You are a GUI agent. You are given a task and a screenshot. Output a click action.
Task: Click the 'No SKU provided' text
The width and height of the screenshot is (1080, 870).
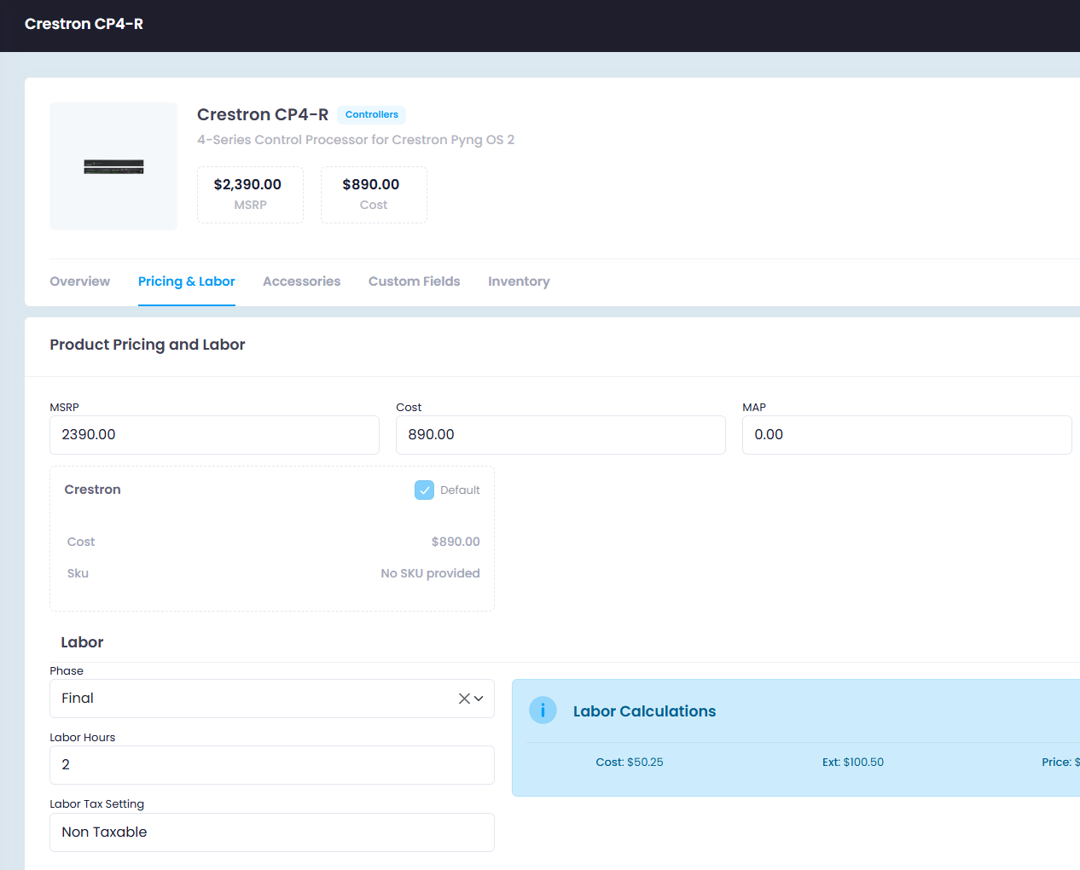(x=430, y=573)
